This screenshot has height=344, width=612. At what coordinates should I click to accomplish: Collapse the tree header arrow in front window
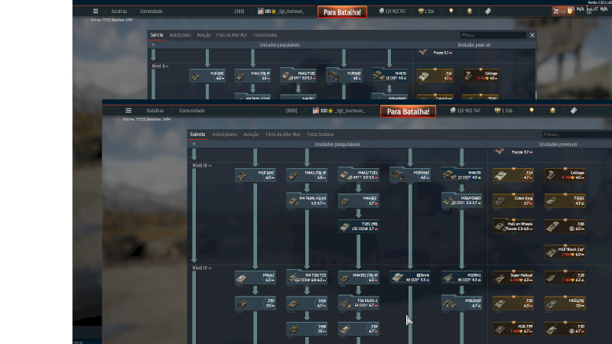click(194, 144)
